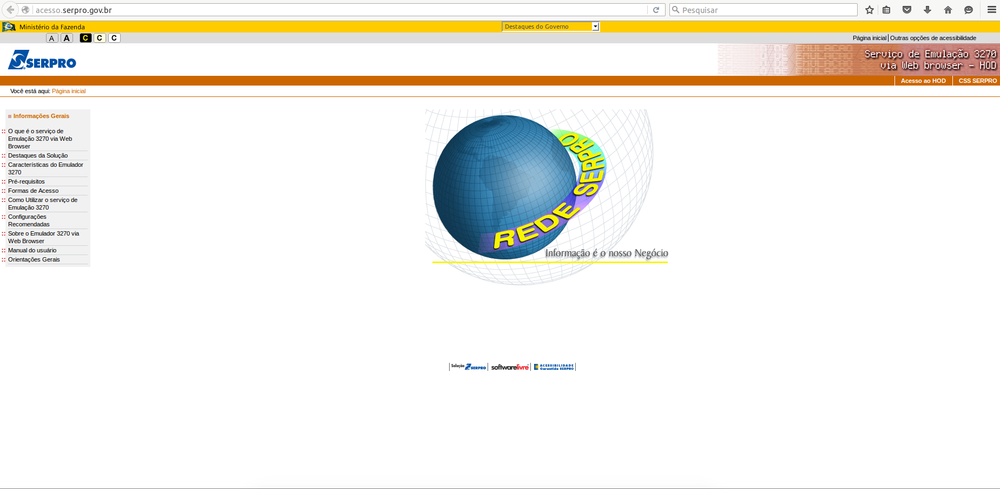The width and height of the screenshot is (1000, 489).
Task: Increase font size with large A button
Action: 67,38
